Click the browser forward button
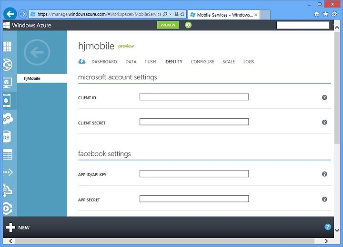The height and width of the screenshot is (247, 343). [22, 14]
